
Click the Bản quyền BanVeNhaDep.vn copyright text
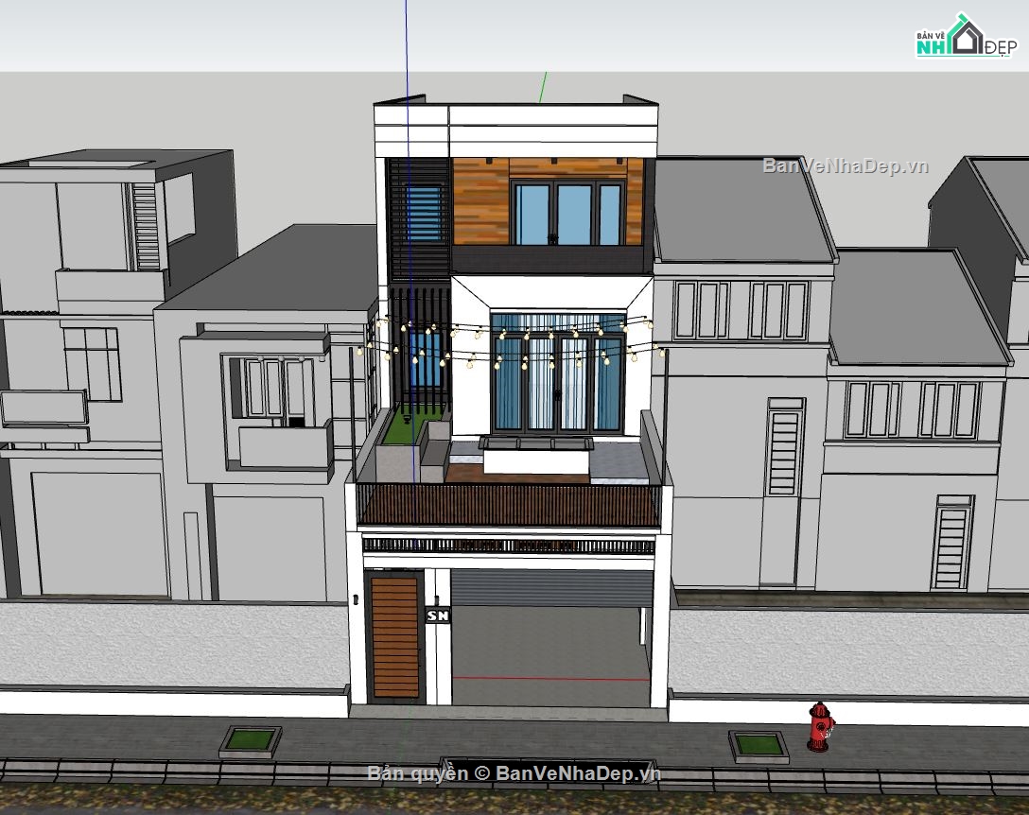coord(514,773)
